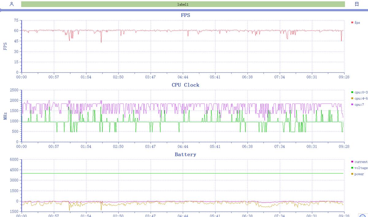Viewport: 368px width, 217px height.
Task: Click the green voltage line in Battery chart
Action: pos(184,173)
